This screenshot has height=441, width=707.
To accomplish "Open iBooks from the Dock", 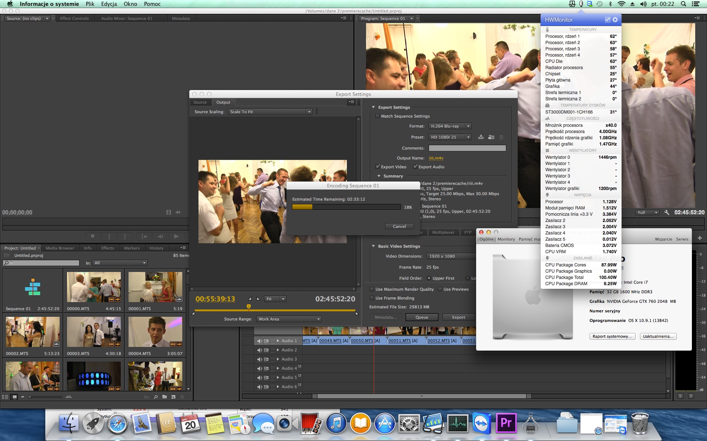I will (360, 423).
